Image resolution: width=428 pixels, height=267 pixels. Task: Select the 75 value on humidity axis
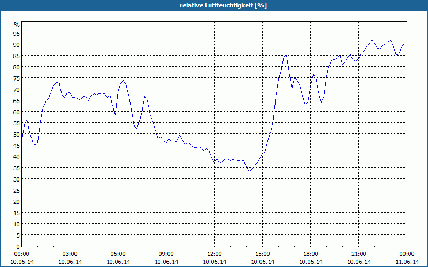[17, 78]
